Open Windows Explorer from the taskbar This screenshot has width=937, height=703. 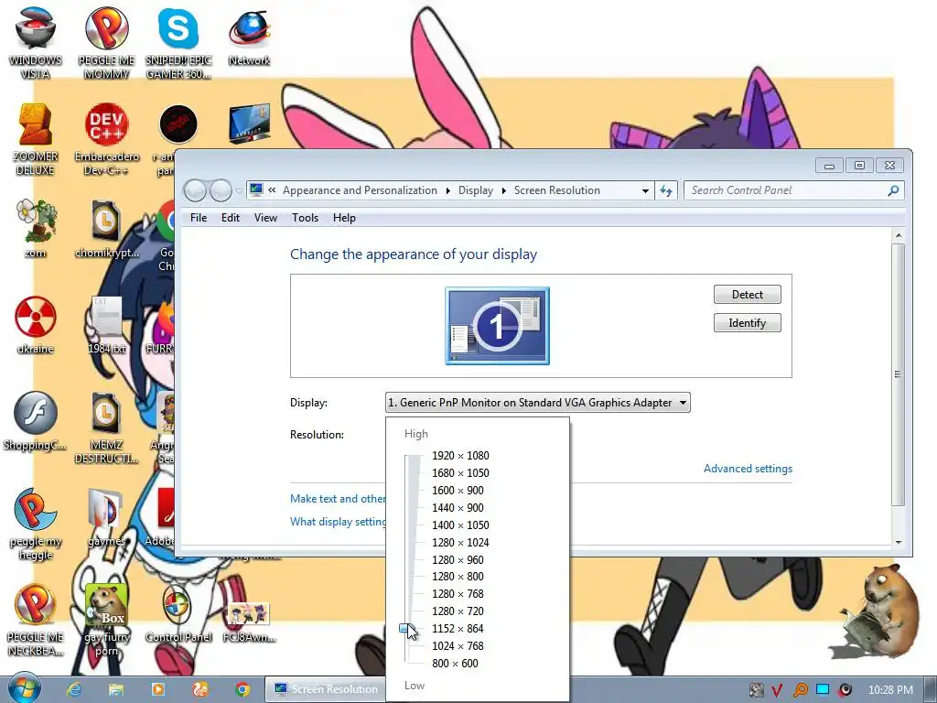(116, 689)
